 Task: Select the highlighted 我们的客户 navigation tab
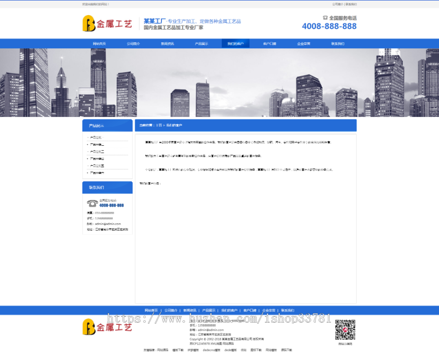point(236,44)
